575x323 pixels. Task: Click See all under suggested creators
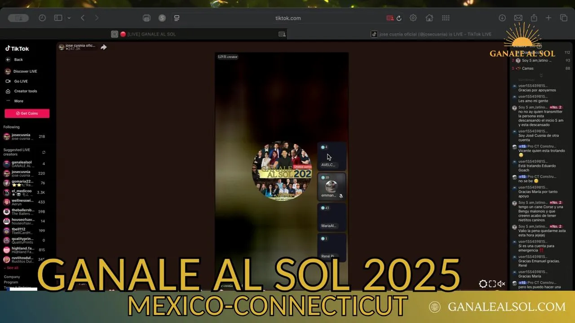11,268
